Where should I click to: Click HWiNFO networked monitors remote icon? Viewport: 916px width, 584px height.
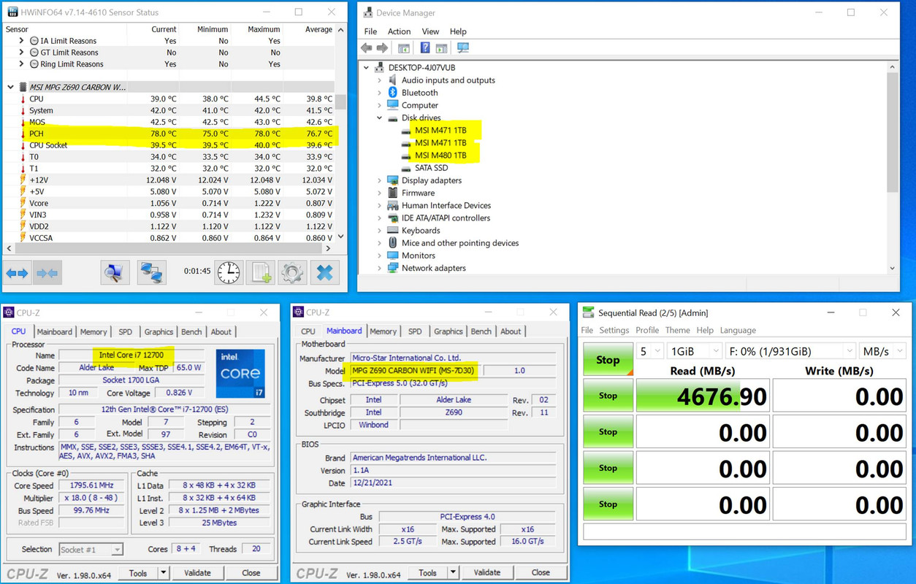tap(151, 273)
